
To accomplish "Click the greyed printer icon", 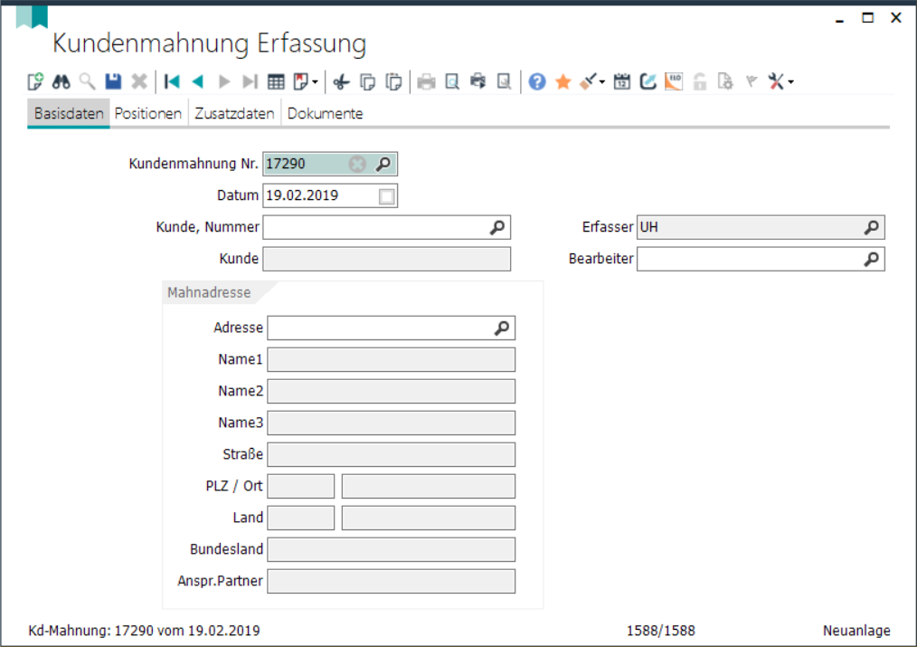I will pos(426,81).
